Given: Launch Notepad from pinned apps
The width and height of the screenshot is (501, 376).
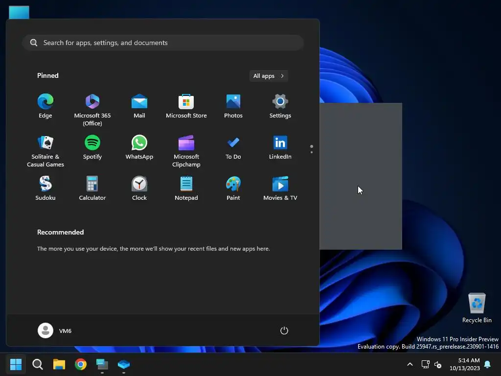Looking at the screenshot, I should [x=186, y=188].
